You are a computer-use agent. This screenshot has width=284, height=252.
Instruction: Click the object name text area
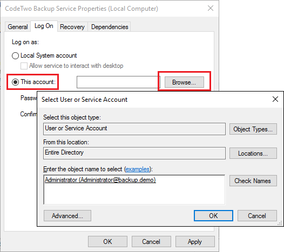tap(134, 190)
